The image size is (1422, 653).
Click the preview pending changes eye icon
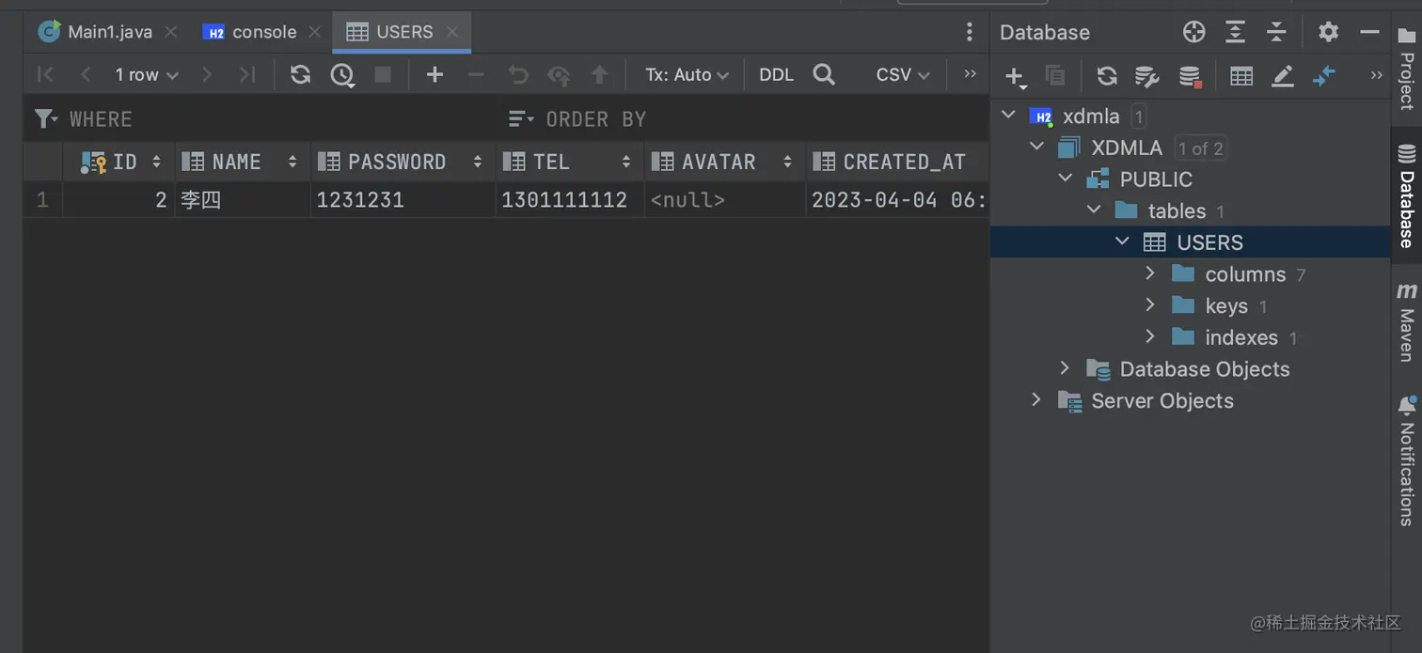pos(559,74)
